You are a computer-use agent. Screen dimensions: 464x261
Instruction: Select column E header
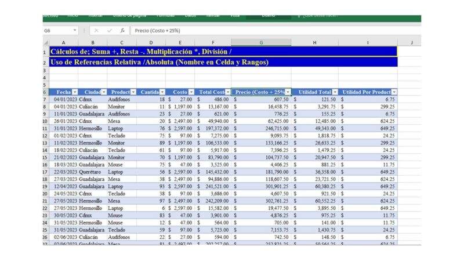180,42
